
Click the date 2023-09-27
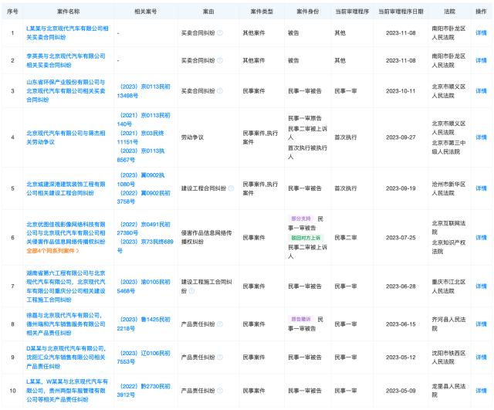tap(401, 137)
